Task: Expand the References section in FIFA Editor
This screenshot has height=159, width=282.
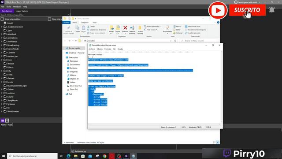Action: 79,151
